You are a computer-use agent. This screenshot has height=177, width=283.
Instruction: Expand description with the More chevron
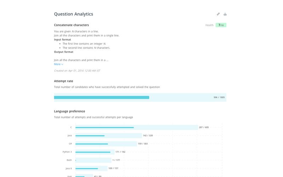tap(59, 64)
